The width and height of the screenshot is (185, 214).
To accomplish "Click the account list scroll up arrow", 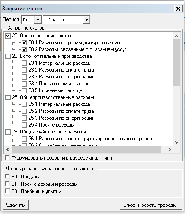I will pyautogui.click(x=176, y=36).
